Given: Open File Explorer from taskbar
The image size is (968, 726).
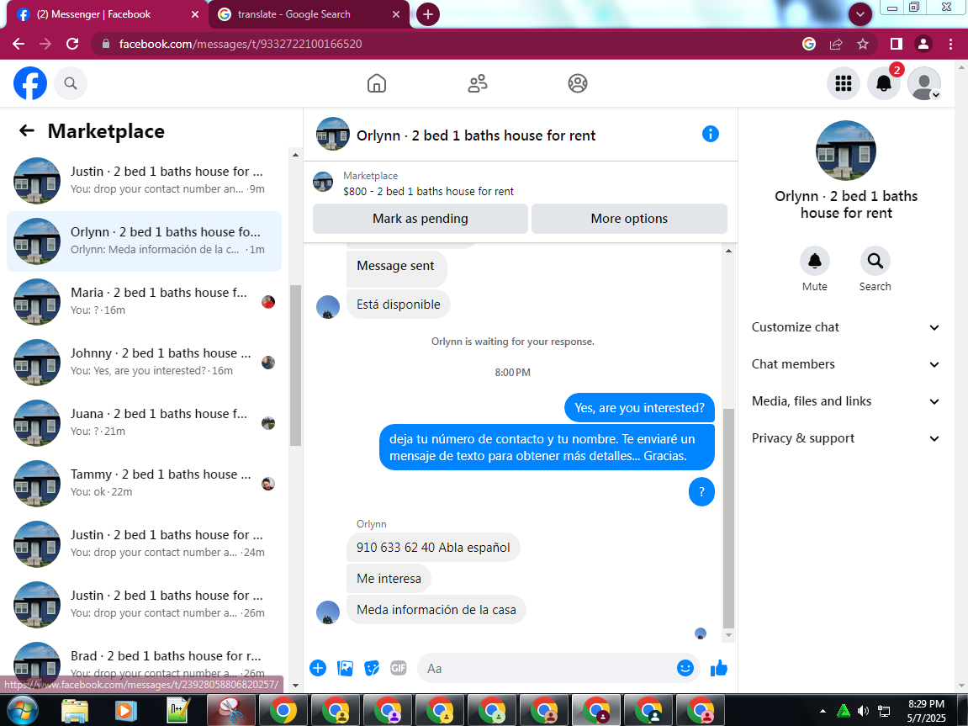Looking at the screenshot, I should 75,711.
